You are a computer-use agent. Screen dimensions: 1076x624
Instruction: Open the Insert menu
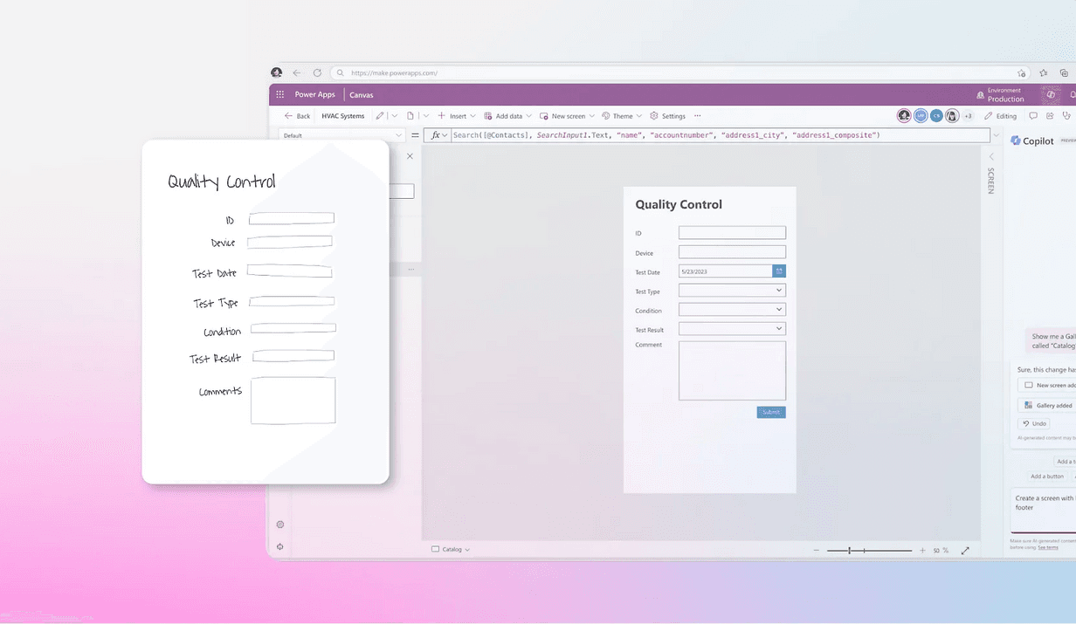tap(457, 116)
